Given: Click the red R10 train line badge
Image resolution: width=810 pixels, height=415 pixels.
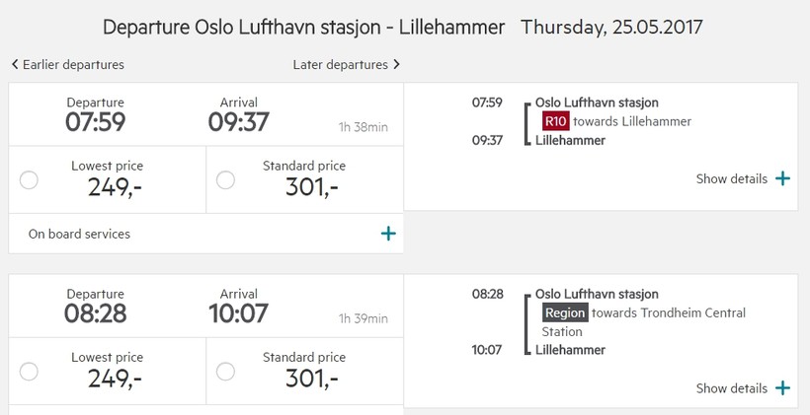Looking at the screenshot, I should (x=555, y=121).
